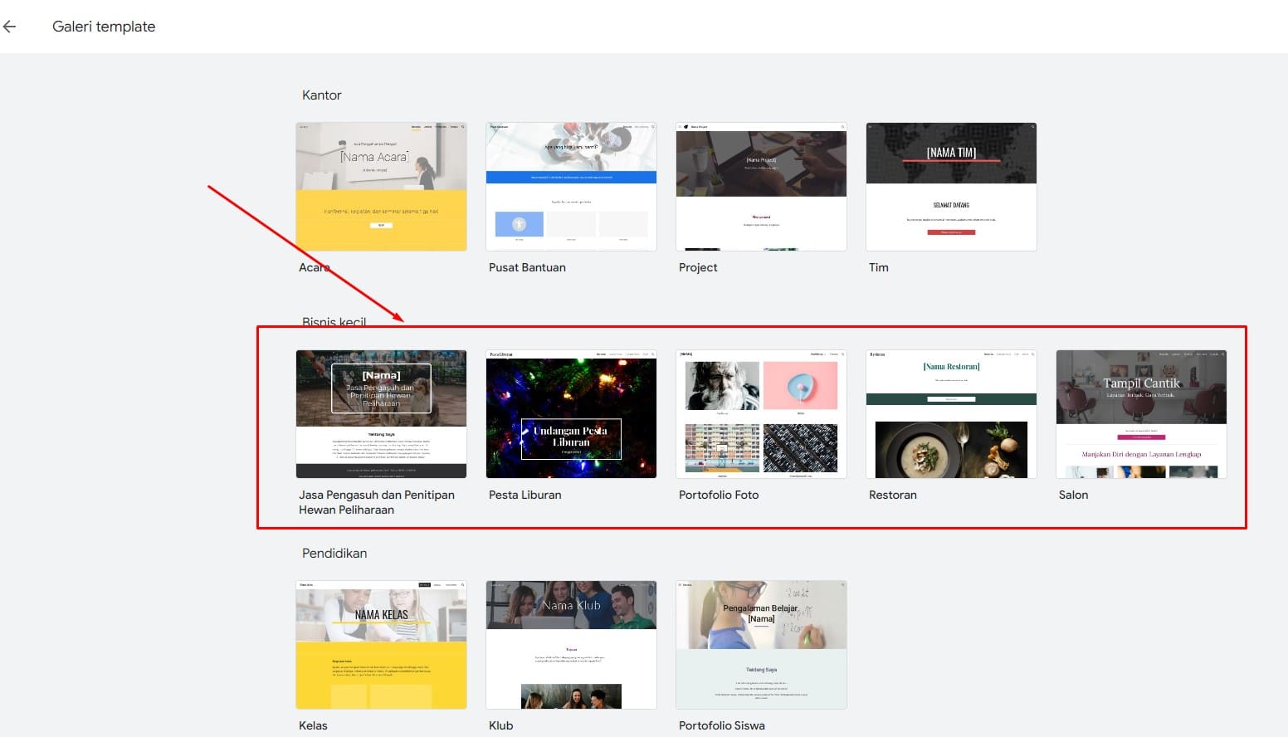Click the back arrow beside Galeri template
The width and height of the screenshot is (1288, 737).
tap(9, 27)
